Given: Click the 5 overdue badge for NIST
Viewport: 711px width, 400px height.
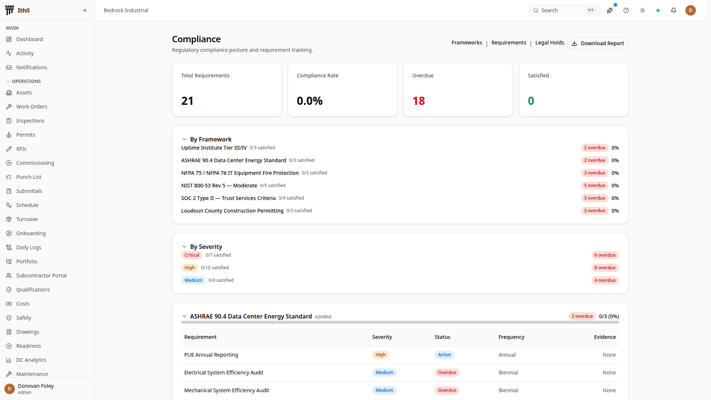Looking at the screenshot, I should coord(595,186).
